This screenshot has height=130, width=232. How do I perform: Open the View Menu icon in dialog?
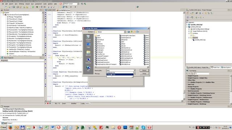(138, 32)
